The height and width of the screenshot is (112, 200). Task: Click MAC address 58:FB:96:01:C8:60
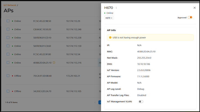(x=42, y=46)
